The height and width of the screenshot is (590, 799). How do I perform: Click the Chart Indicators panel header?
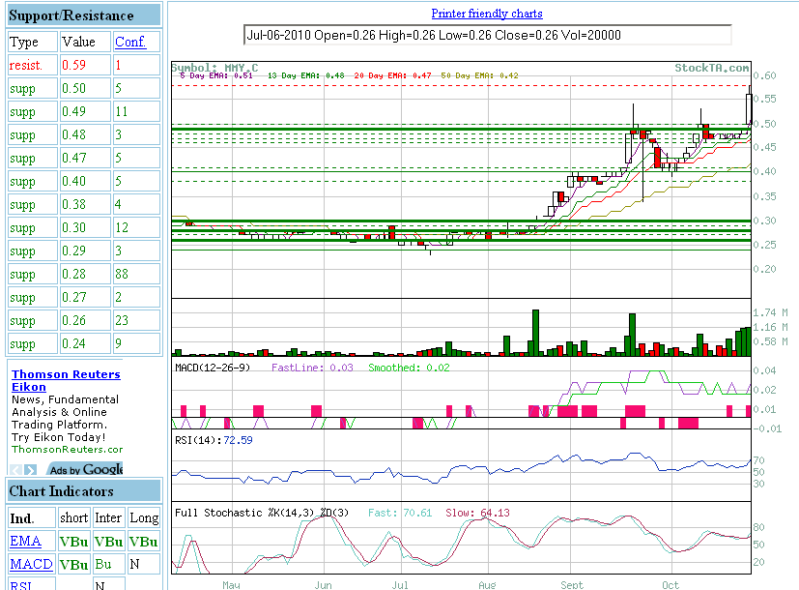[84, 491]
